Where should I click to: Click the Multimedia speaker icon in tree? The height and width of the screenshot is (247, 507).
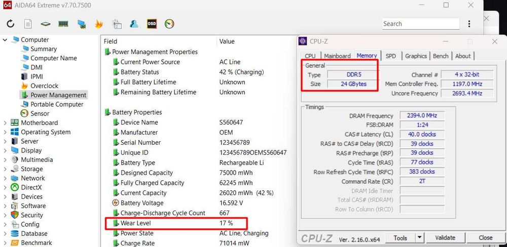15,159
